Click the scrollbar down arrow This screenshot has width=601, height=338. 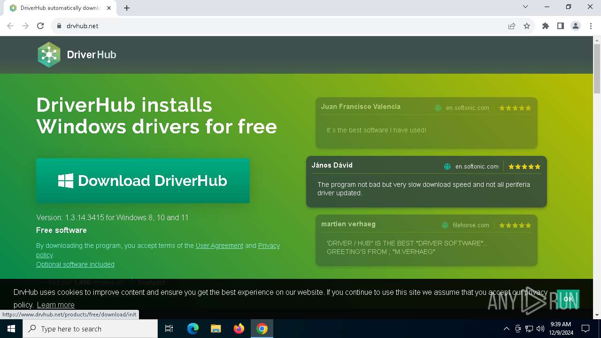pyautogui.click(x=597, y=315)
